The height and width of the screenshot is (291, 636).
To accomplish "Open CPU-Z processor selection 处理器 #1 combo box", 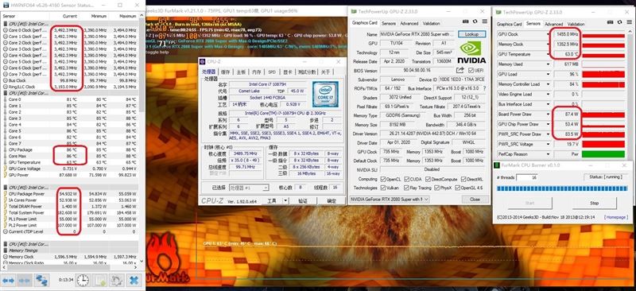I will (249, 188).
